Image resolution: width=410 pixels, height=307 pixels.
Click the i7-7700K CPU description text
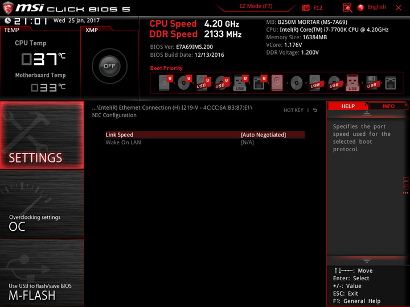[327, 30]
